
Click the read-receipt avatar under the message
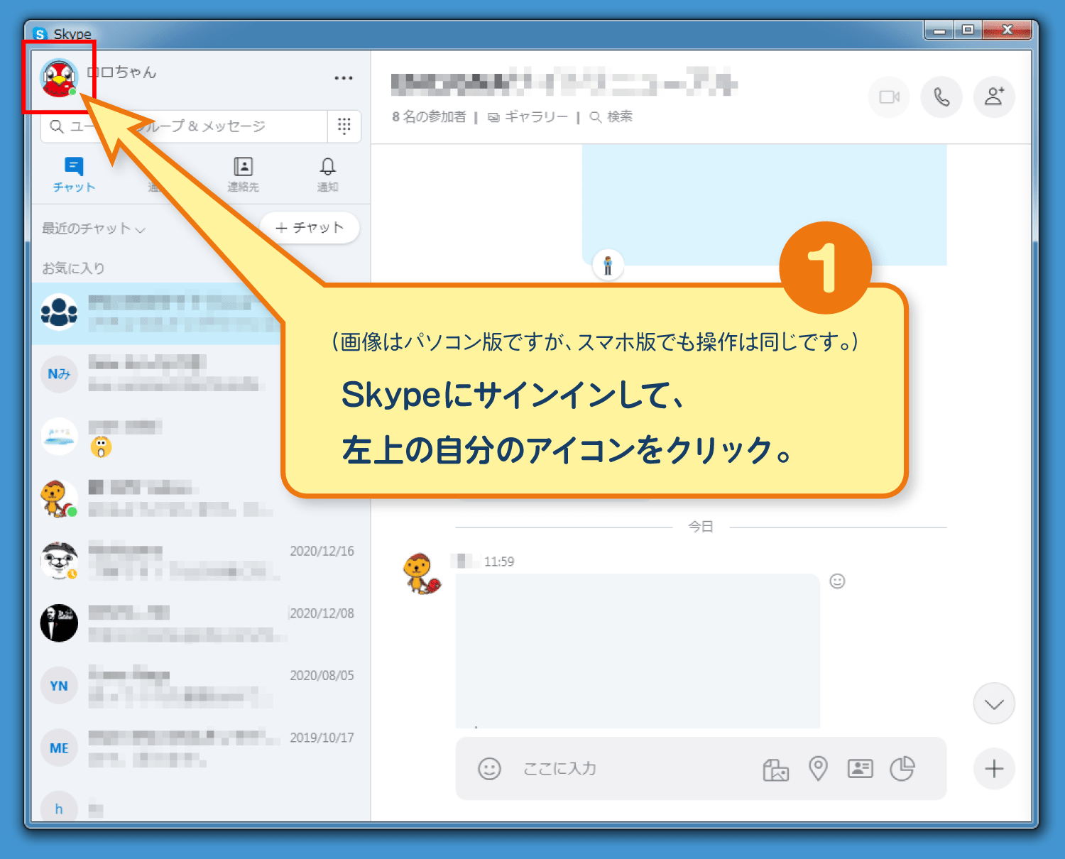(608, 266)
